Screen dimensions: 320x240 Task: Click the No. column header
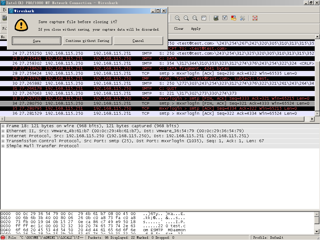point(3,37)
